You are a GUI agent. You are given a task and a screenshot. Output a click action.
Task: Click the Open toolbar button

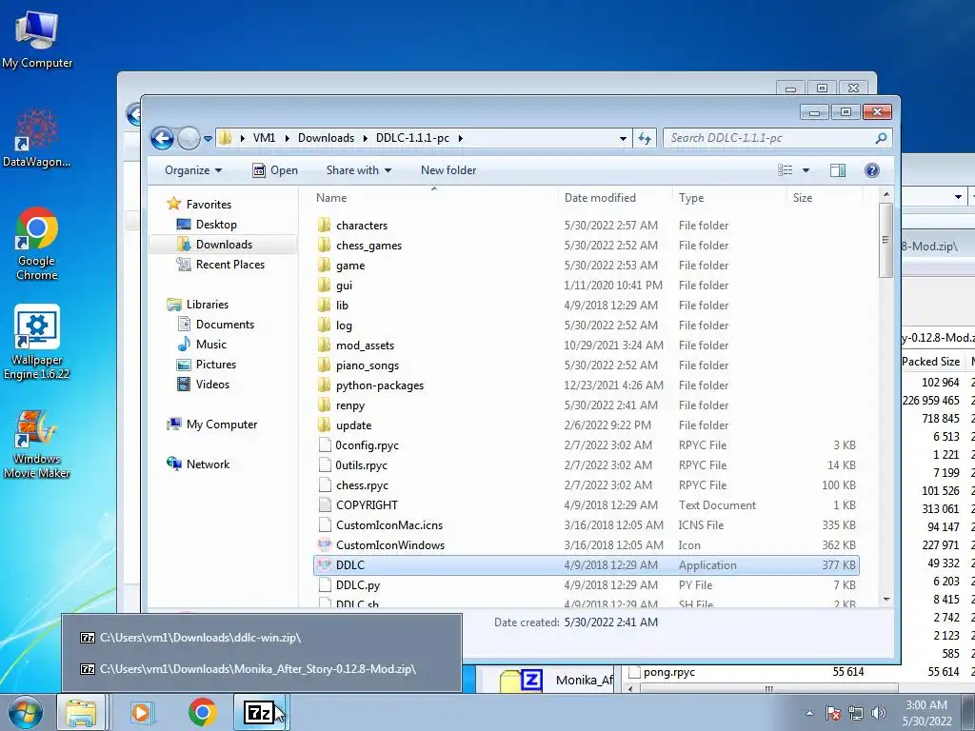[275, 170]
